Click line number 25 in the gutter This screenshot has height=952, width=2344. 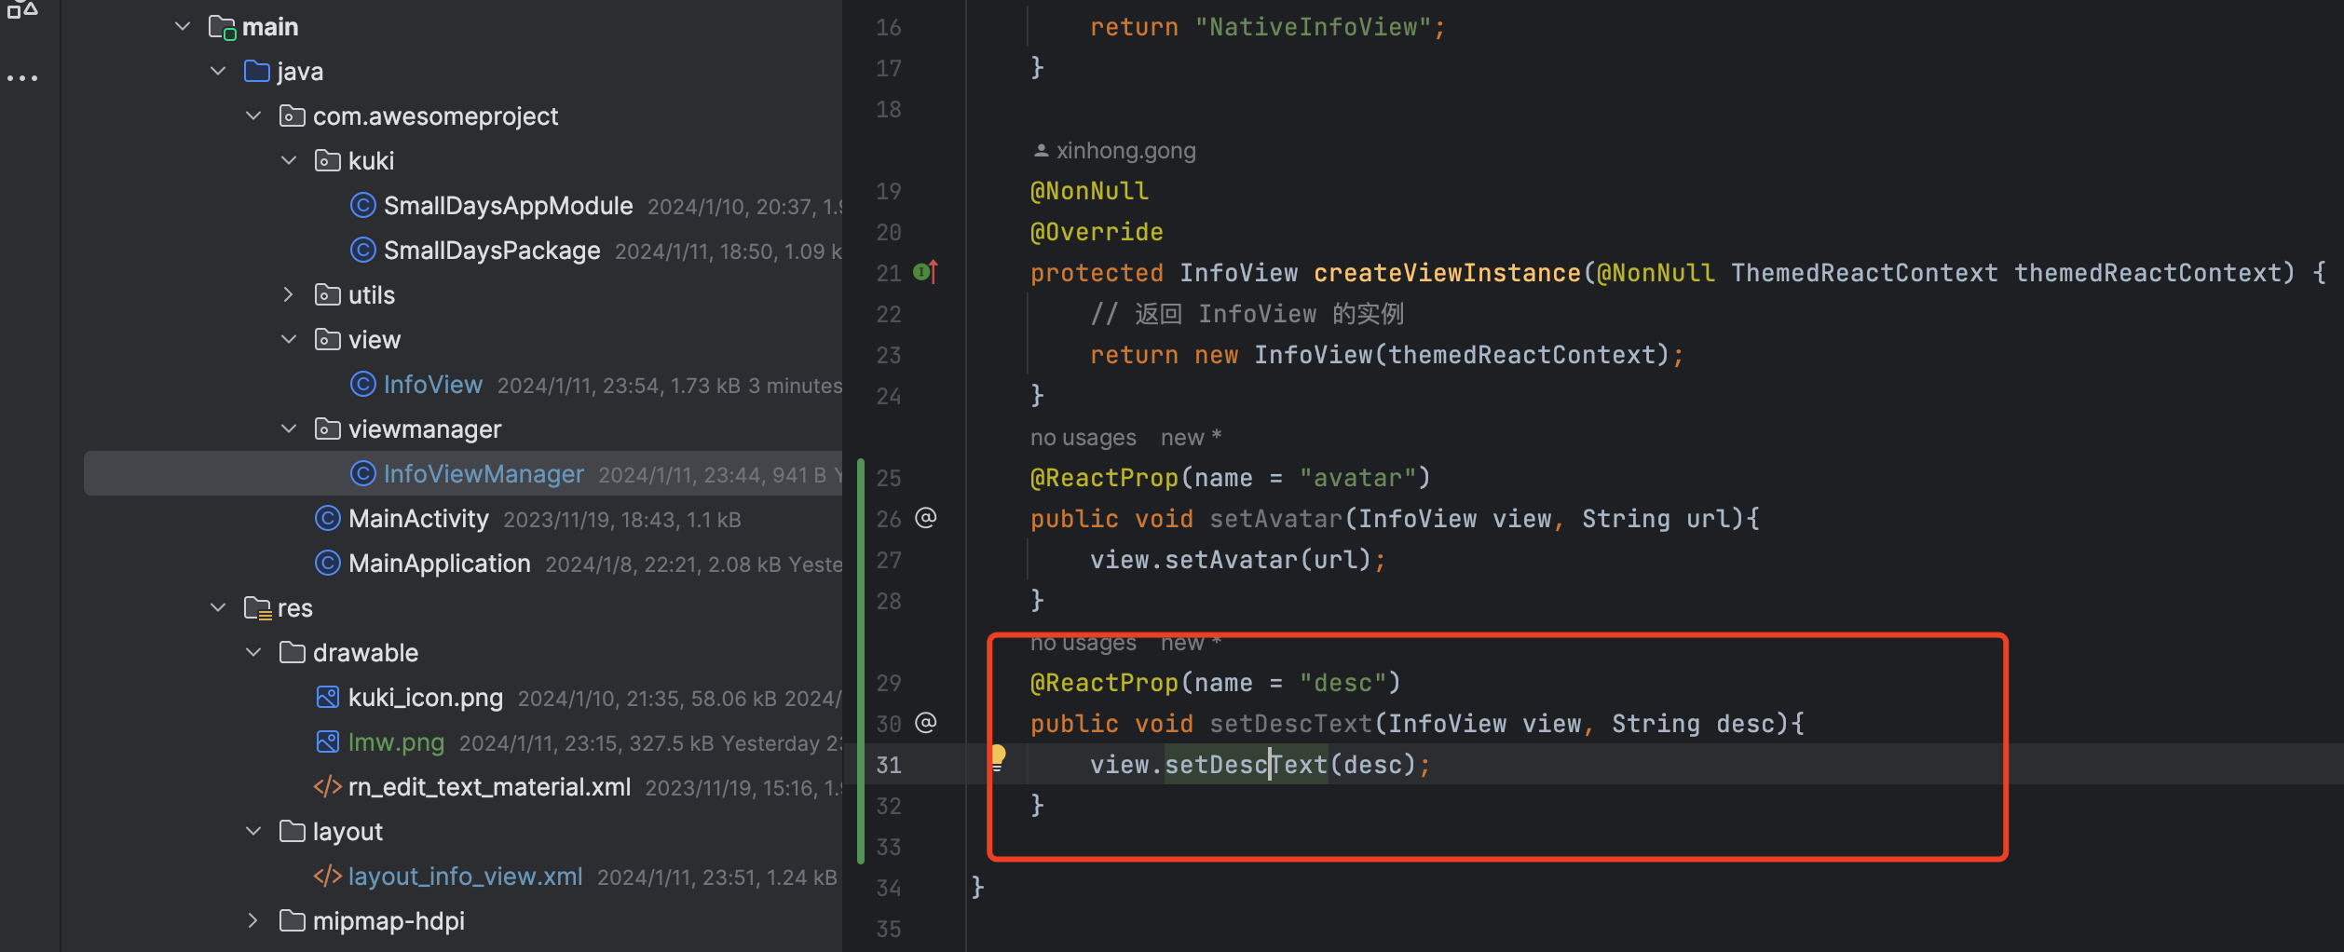pos(889,478)
